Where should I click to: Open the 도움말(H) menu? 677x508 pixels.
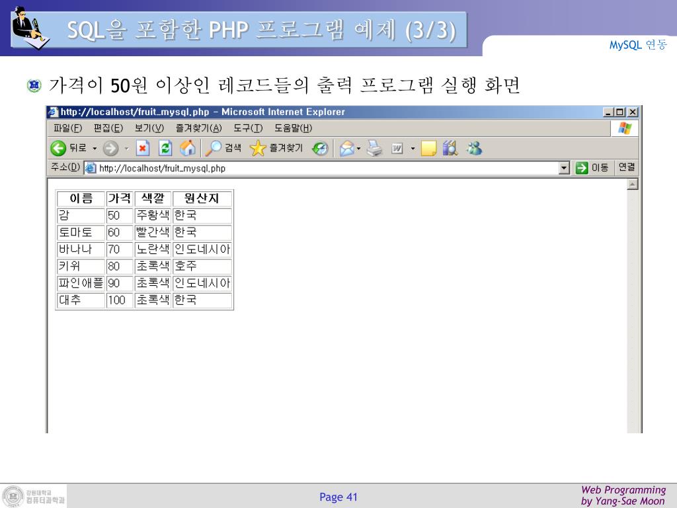pyautogui.click(x=293, y=128)
